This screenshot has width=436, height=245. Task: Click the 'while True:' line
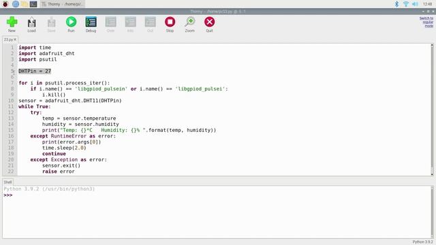coord(35,107)
